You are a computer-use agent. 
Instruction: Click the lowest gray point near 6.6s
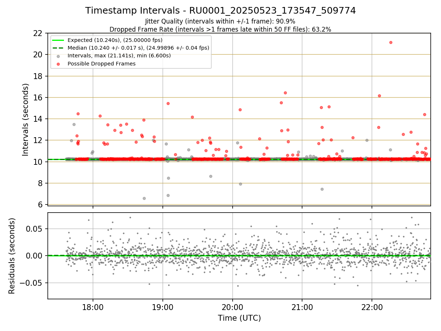tap(144, 198)
